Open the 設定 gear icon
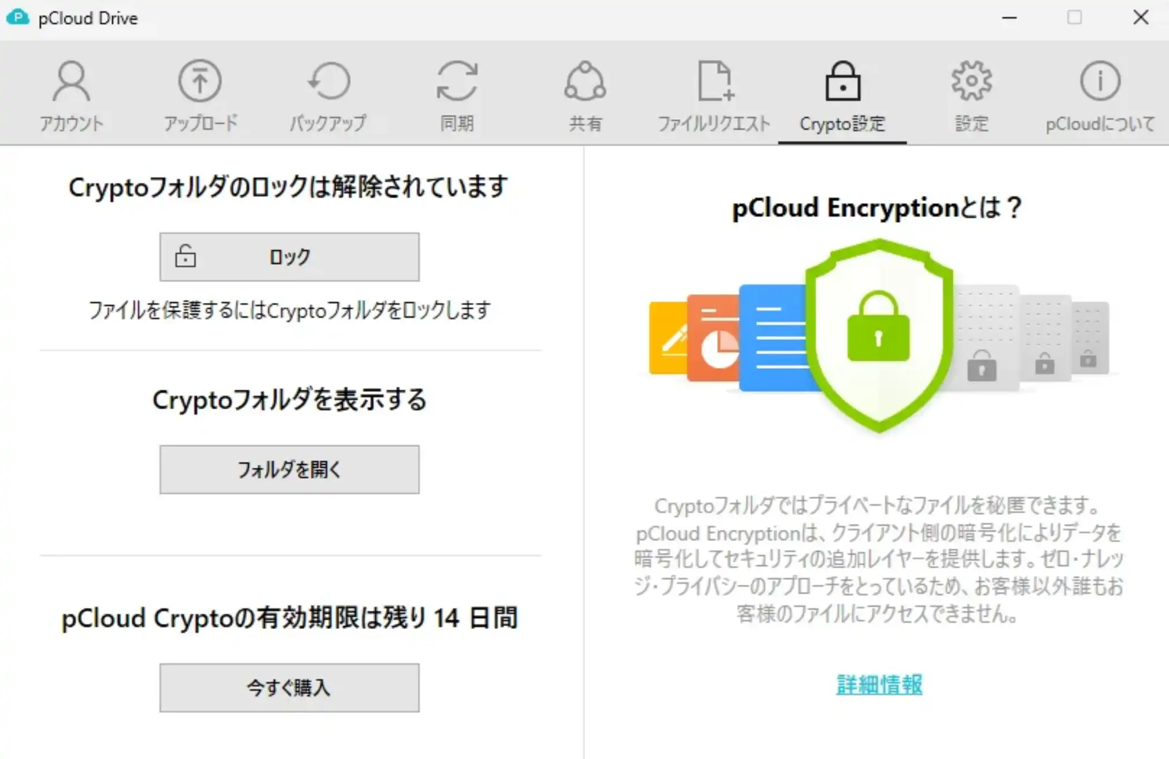The image size is (1169, 759). (971, 81)
